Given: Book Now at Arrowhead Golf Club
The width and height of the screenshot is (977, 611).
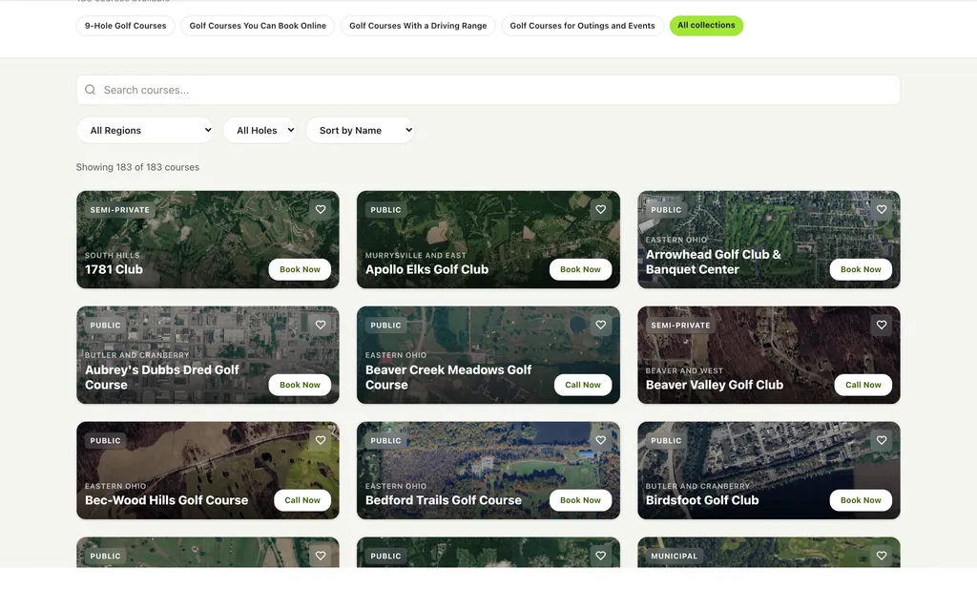Looking at the screenshot, I should coord(861,269).
